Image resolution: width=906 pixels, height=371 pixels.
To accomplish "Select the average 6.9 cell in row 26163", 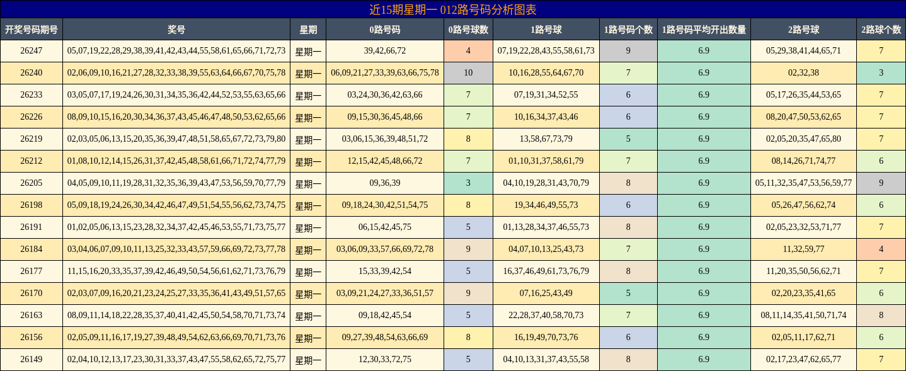I will (x=704, y=316).
